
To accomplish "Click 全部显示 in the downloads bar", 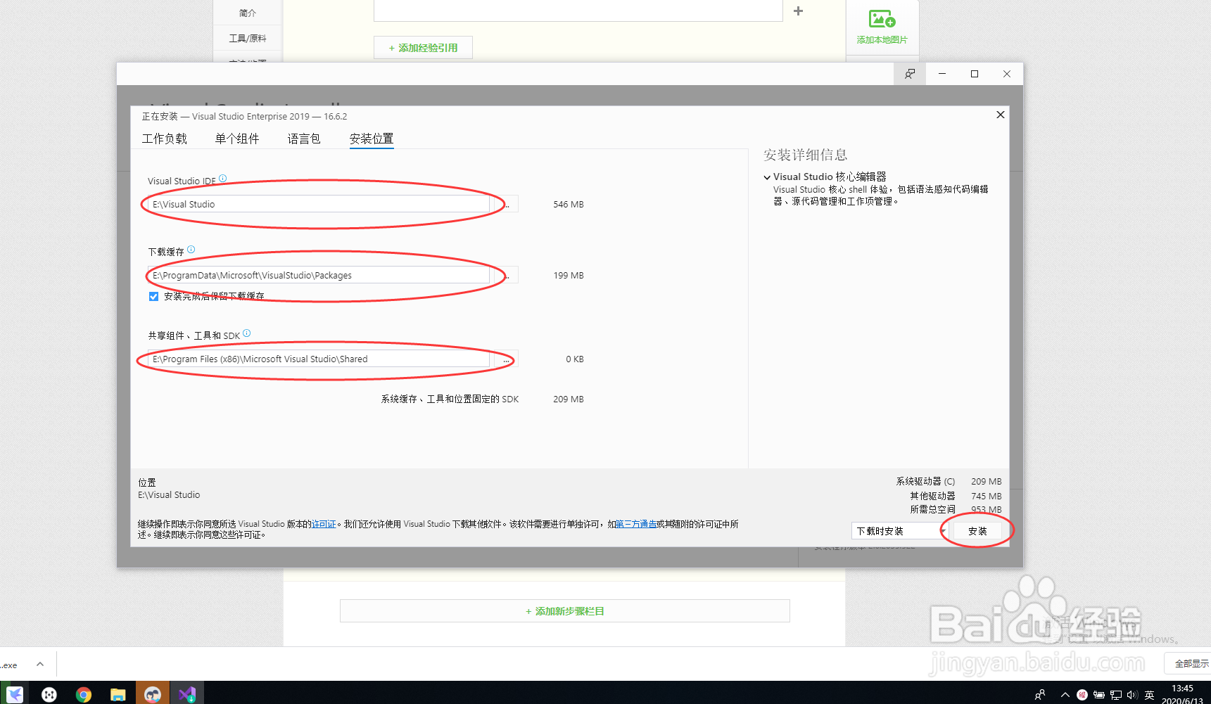I will pyautogui.click(x=1191, y=663).
